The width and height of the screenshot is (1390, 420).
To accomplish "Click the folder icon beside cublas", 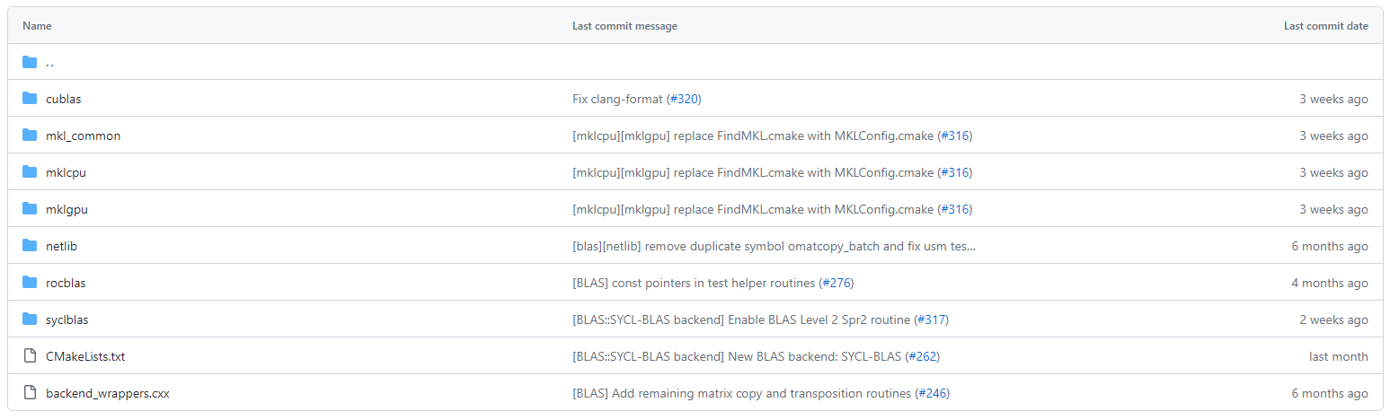I will 30,99.
